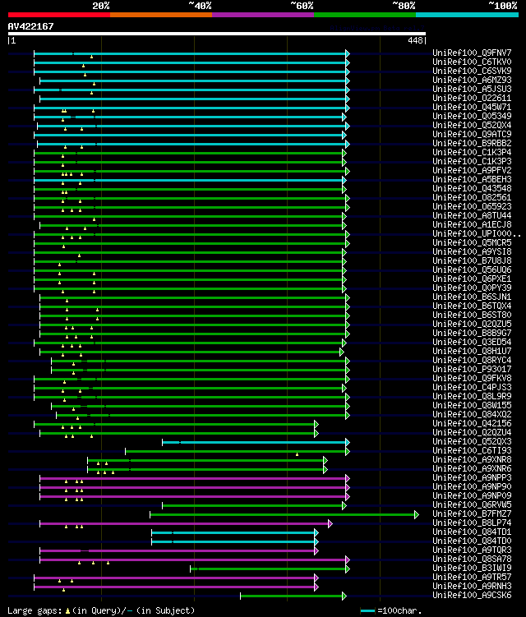Open hit UniRef100_A6MZ93
This screenshot has height=617, width=526.
[x=472, y=80]
